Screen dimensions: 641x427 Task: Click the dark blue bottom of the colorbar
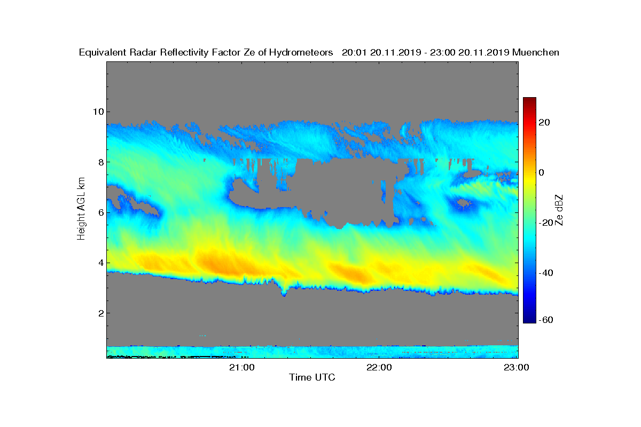529,319
